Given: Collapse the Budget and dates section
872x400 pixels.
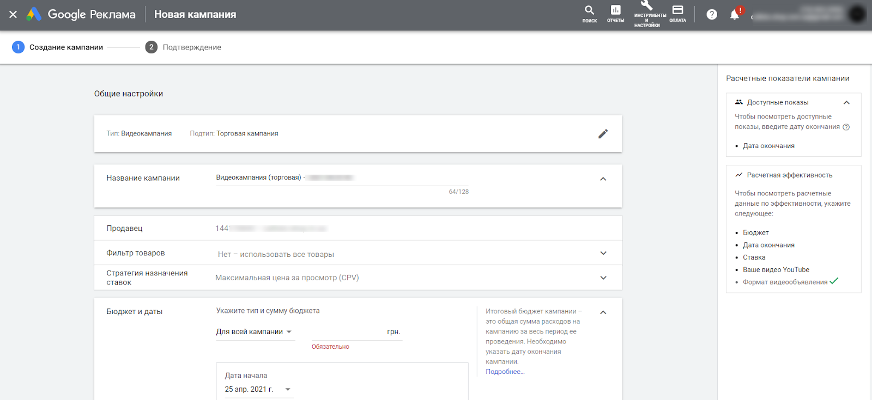Looking at the screenshot, I should pos(603,312).
